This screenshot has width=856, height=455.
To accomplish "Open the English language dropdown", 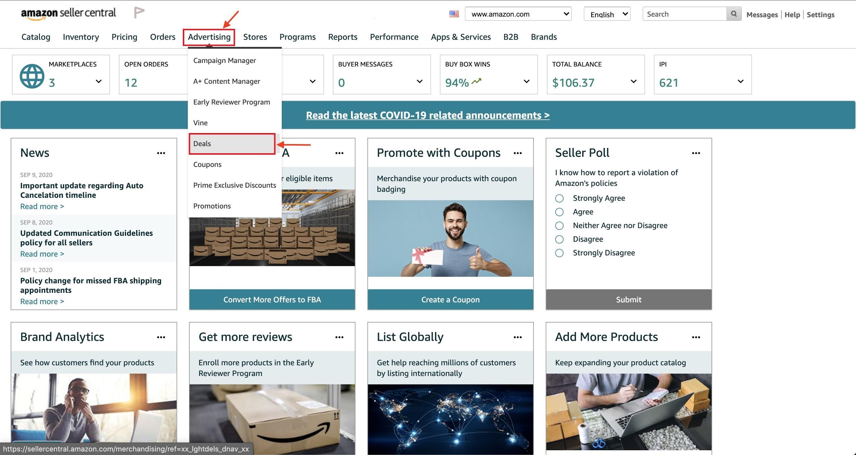I will click(607, 14).
